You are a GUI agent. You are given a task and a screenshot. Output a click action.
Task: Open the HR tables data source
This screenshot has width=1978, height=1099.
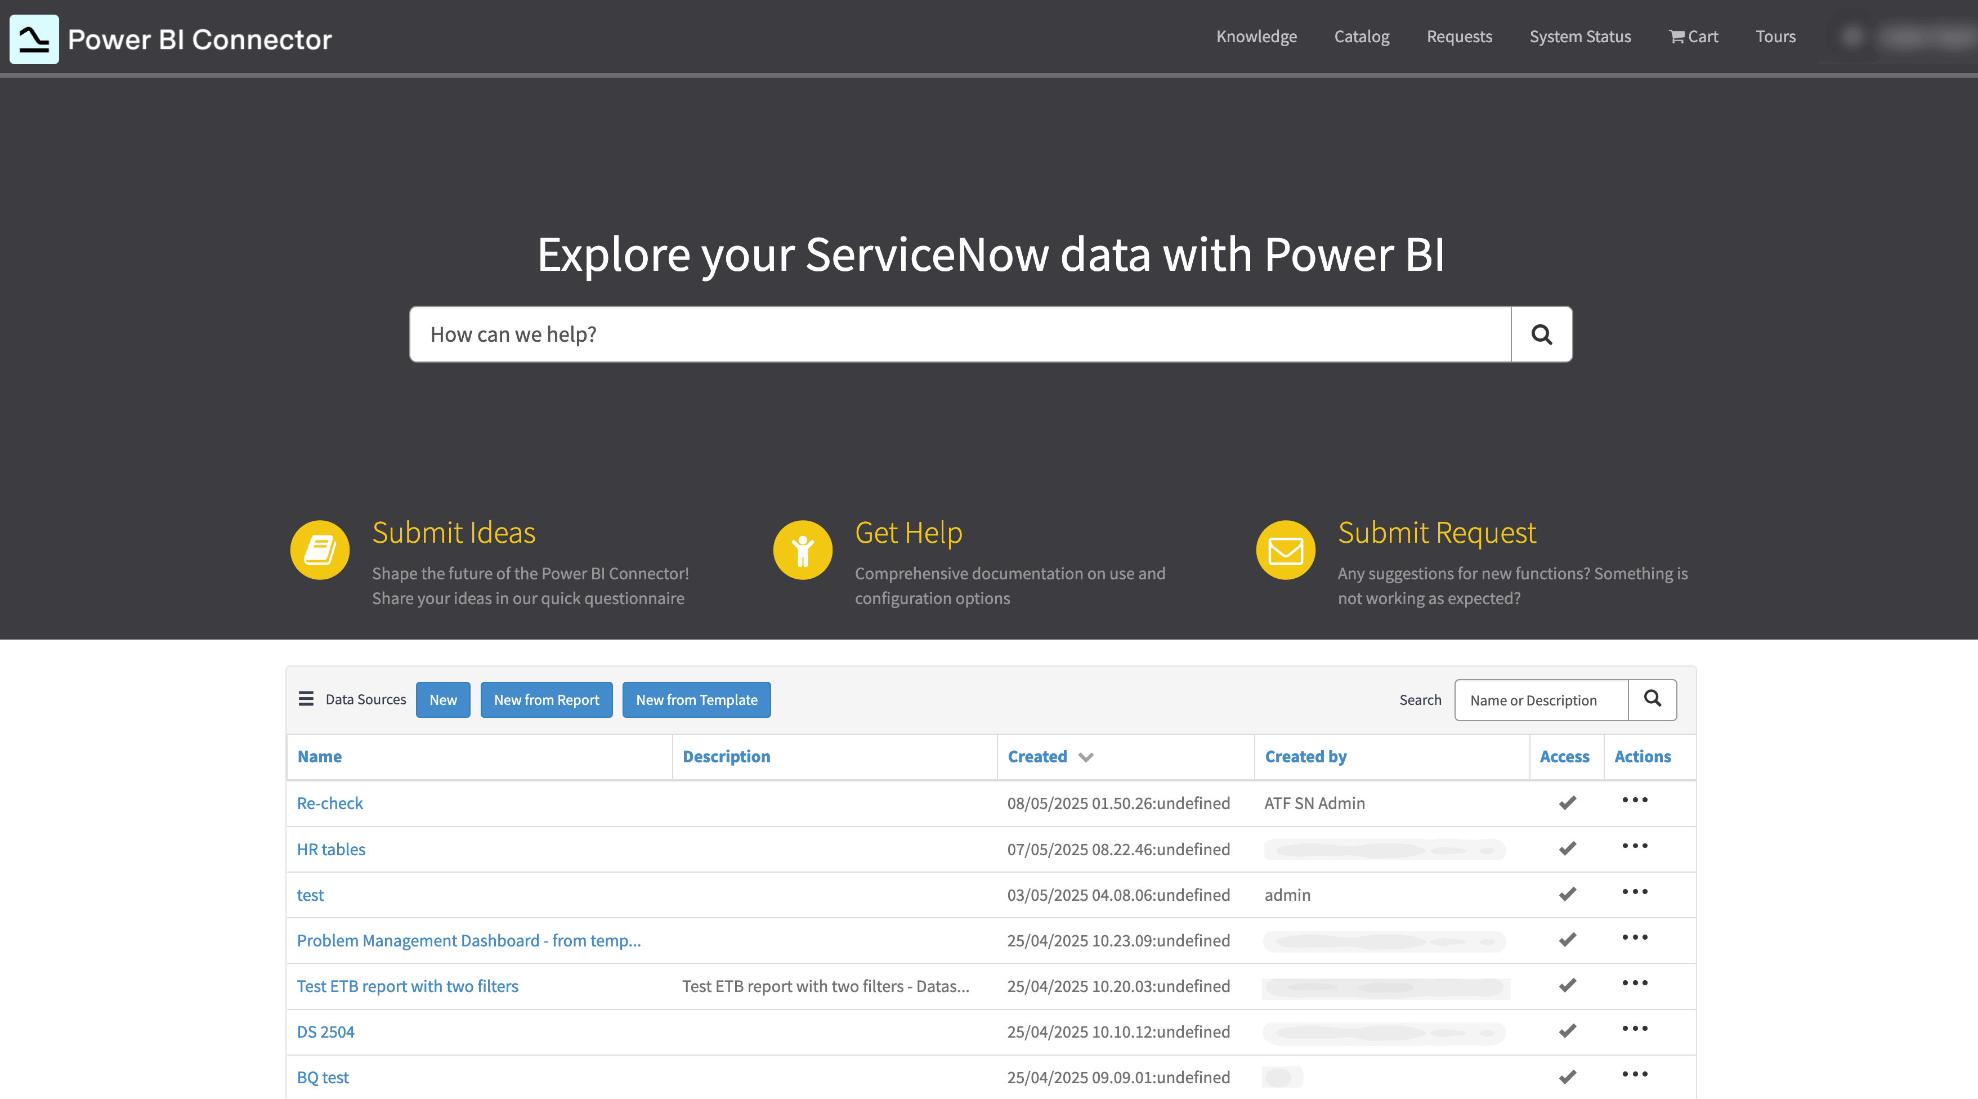click(x=331, y=848)
